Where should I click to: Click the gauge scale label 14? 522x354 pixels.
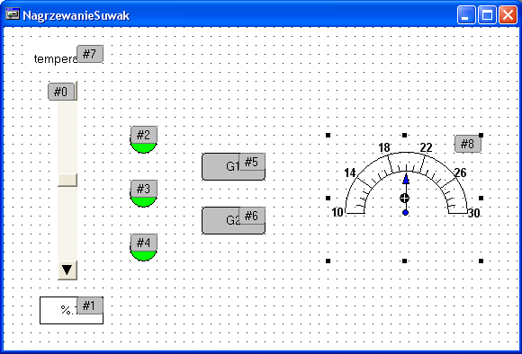[350, 173]
